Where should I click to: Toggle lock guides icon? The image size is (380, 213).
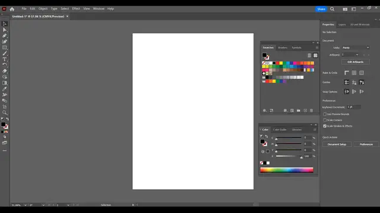coord(354,82)
